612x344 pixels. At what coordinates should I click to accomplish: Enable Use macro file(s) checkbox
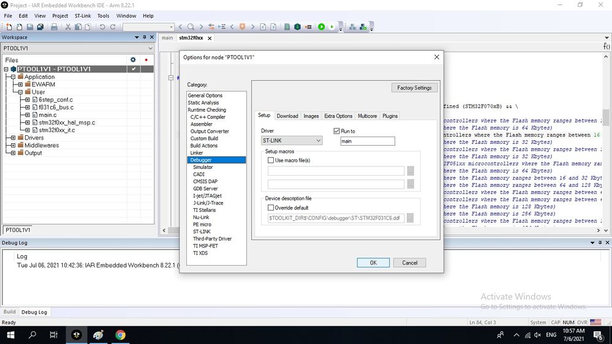[x=271, y=160]
